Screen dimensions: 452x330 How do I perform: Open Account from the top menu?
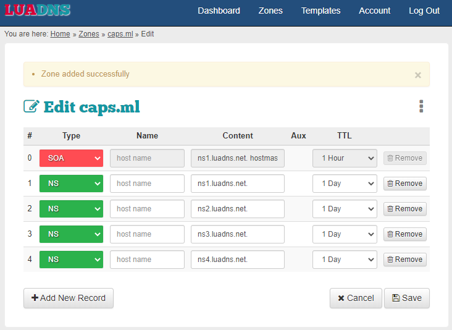tap(374, 11)
